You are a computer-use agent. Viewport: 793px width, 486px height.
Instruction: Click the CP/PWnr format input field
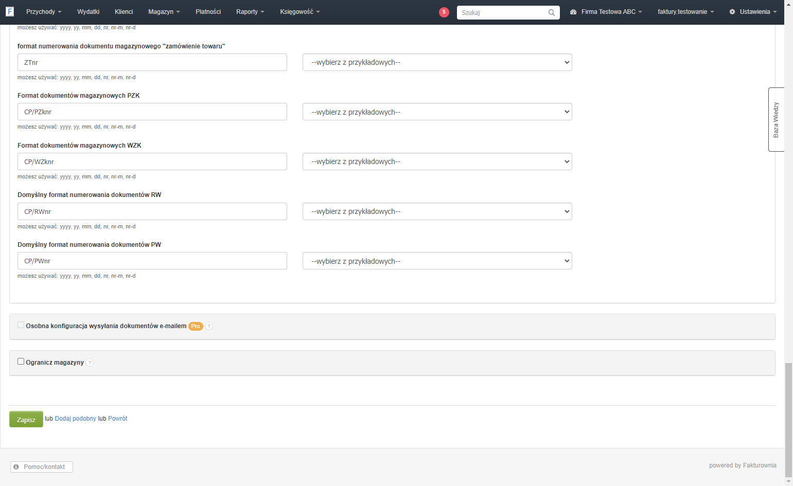152,261
